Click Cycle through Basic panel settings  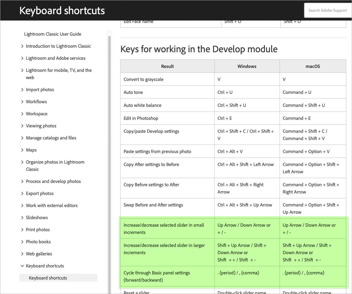coord(157,276)
